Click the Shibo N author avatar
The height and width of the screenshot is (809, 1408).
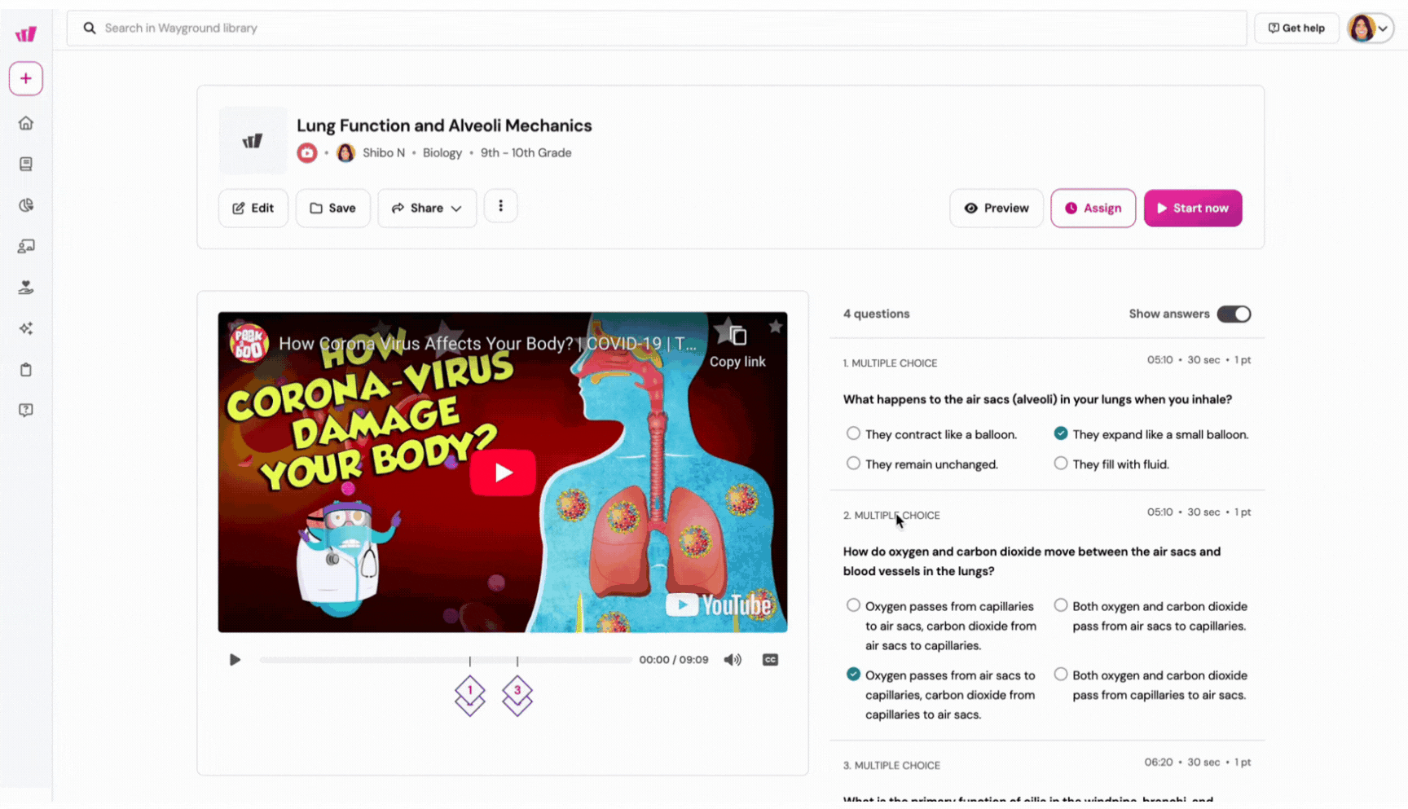tap(345, 153)
